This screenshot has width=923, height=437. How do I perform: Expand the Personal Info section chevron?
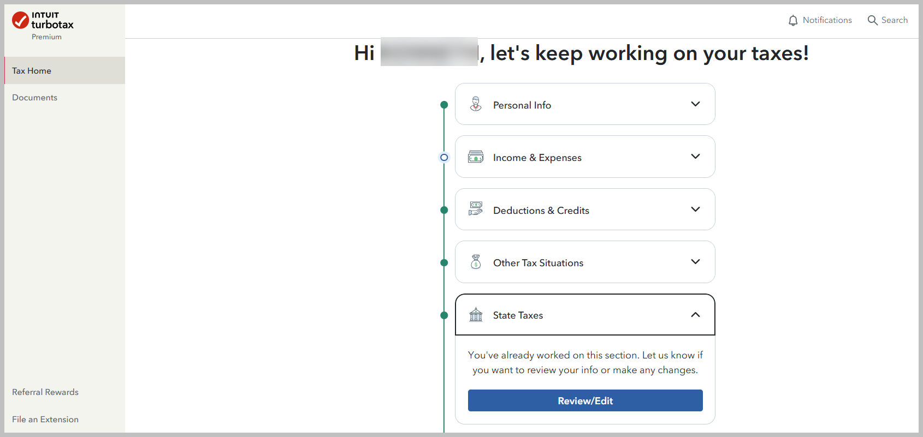point(695,104)
